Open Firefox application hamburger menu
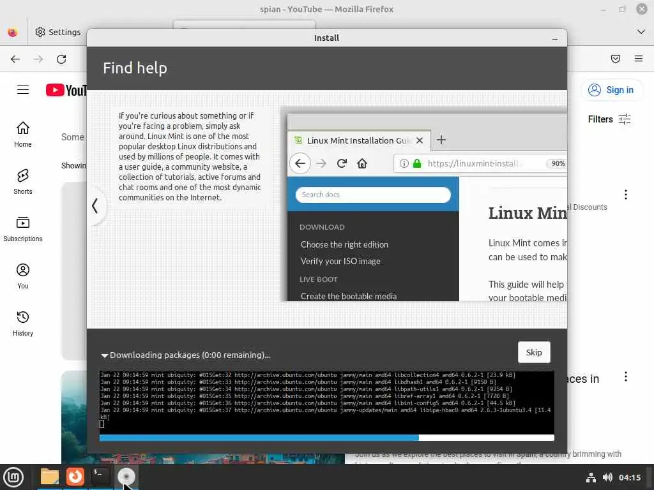This screenshot has width=654, height=490. click(639, 59)
